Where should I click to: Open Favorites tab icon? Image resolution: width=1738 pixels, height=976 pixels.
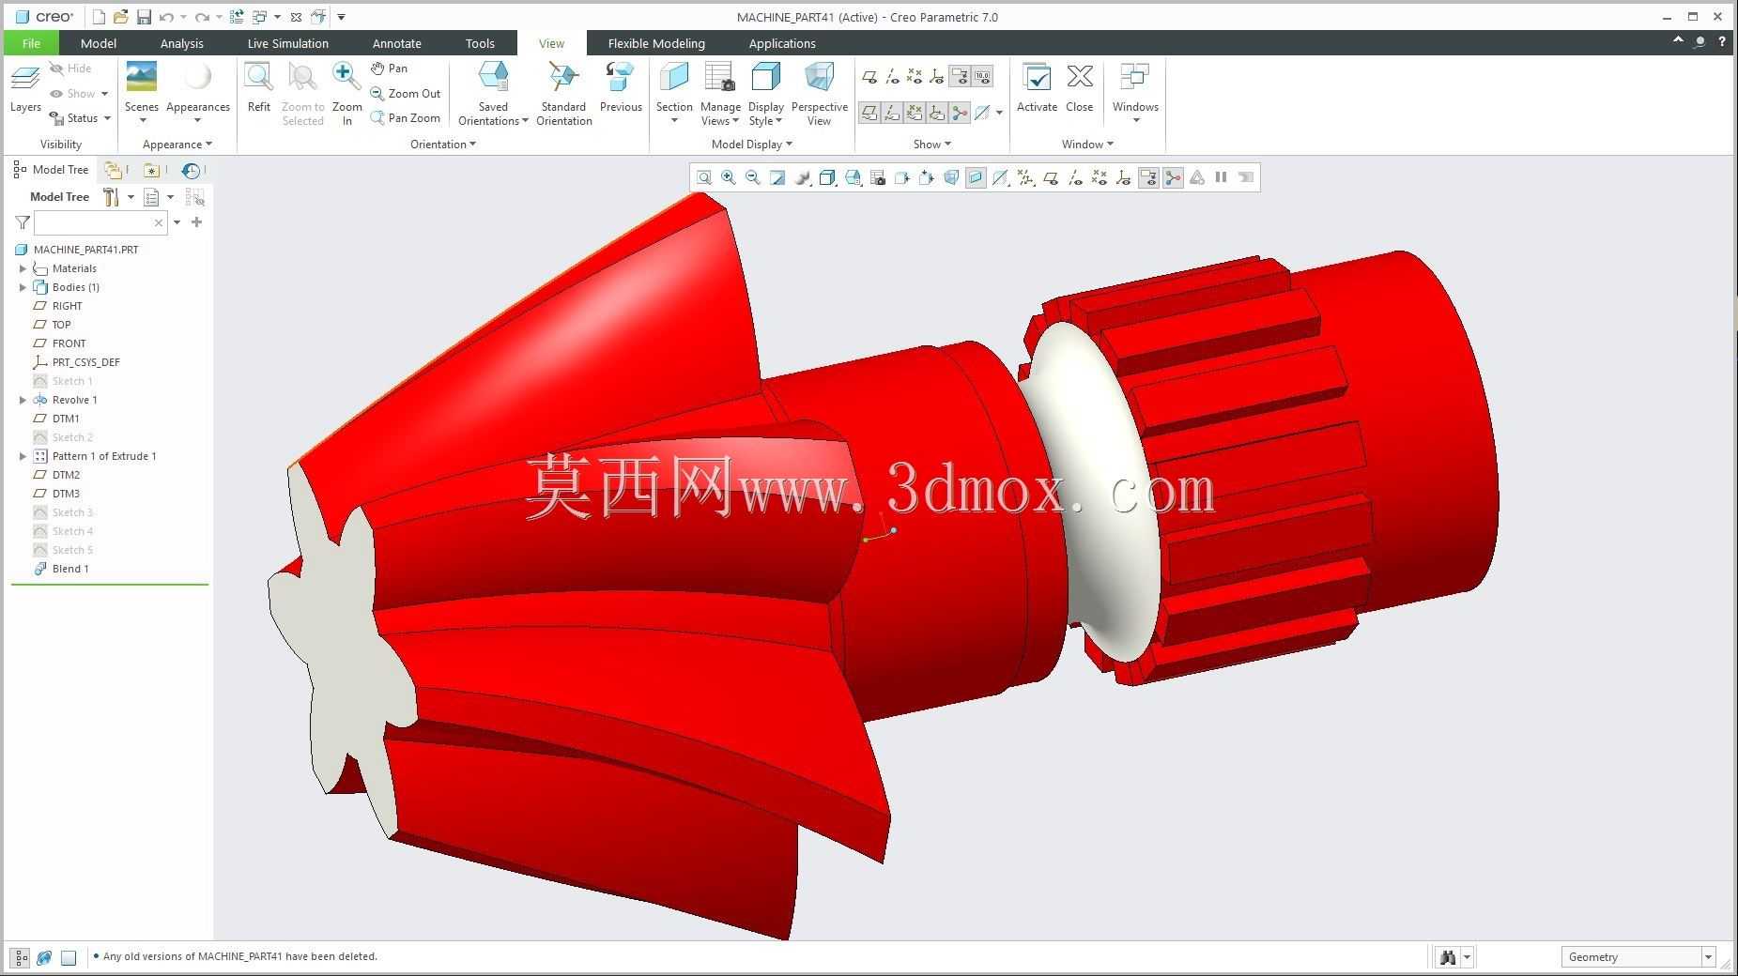coord(151,170)
